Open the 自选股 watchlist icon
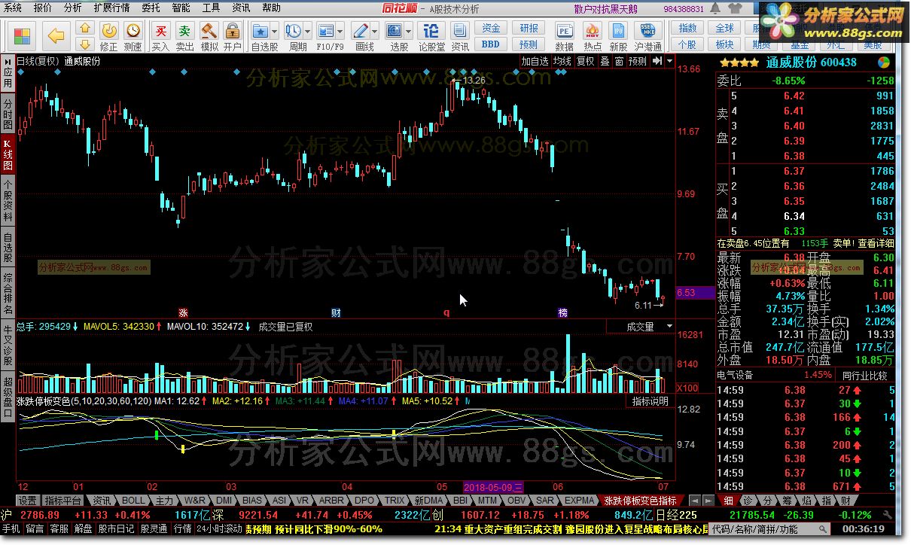Image resolution: width=911 pixels, height=545 pixels. [x=261, y=30]
